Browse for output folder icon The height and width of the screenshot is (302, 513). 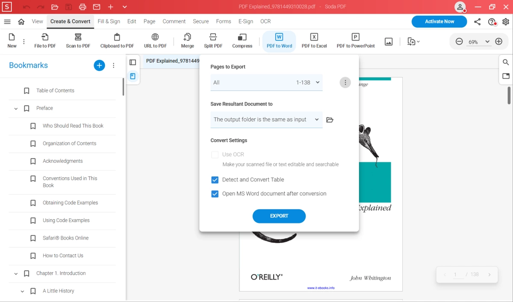pyautogui.click(x=330, y=120)
